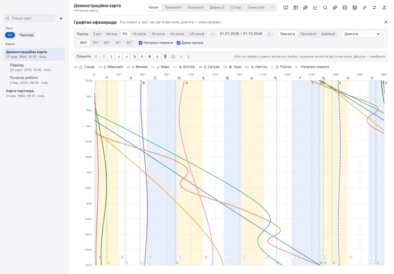
Task: Toggle the Saturn planet button
Action: pos(142,57)
